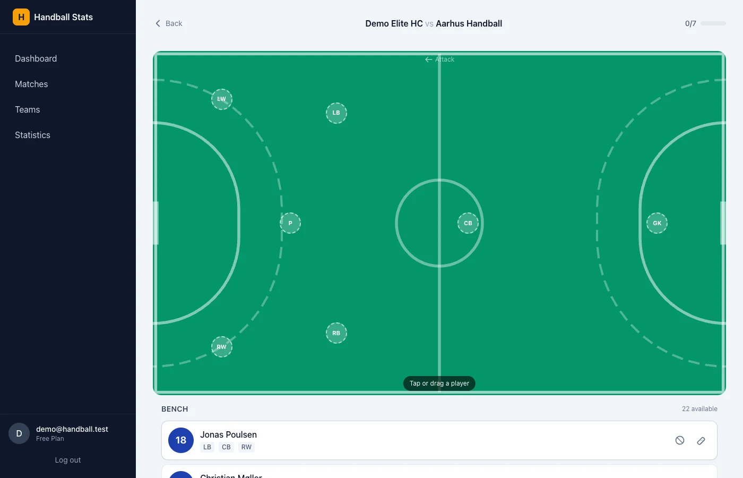Mark Jonas Poulsen as unavailable
Viewport: 743px width, 478px height.
pyautogui.click(x=680, y=440)
